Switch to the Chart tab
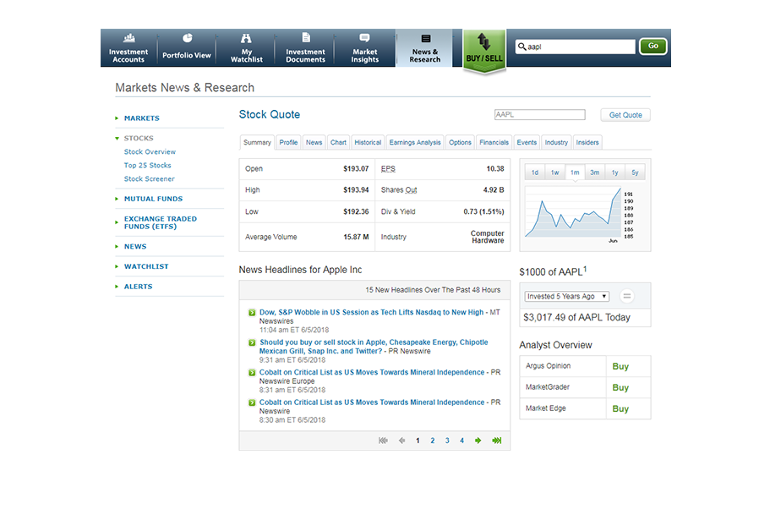 [338, 143]
